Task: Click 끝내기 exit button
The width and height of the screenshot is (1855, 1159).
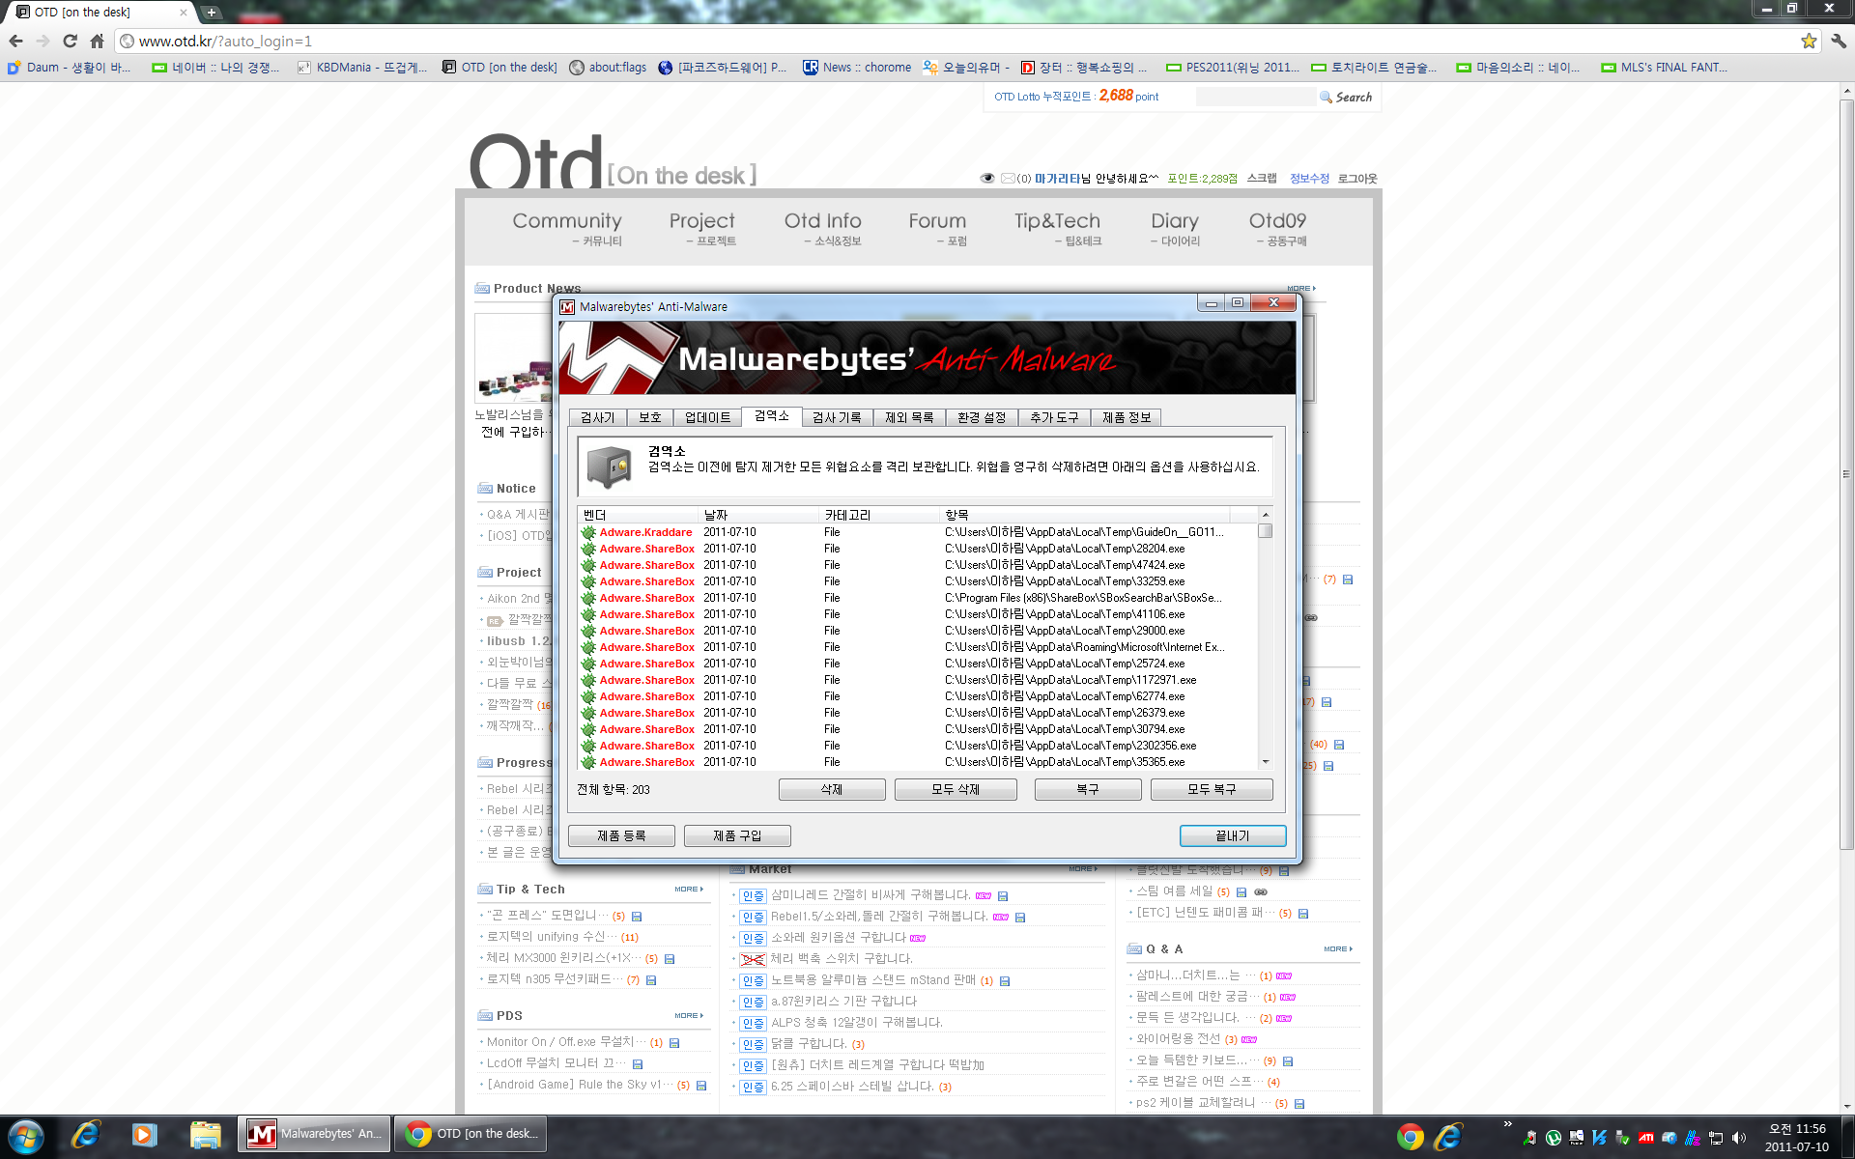Action: [1233, 835]
